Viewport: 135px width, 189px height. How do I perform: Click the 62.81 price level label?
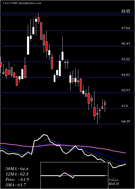tap(126, 90)
